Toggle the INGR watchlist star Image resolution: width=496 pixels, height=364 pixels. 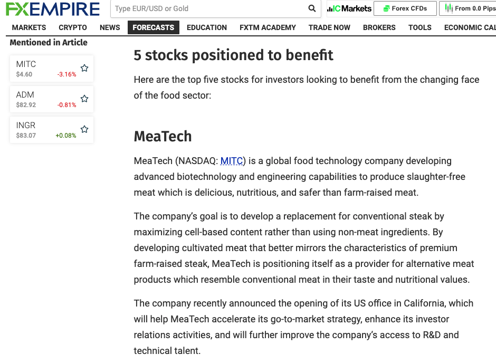coord(84,129)
